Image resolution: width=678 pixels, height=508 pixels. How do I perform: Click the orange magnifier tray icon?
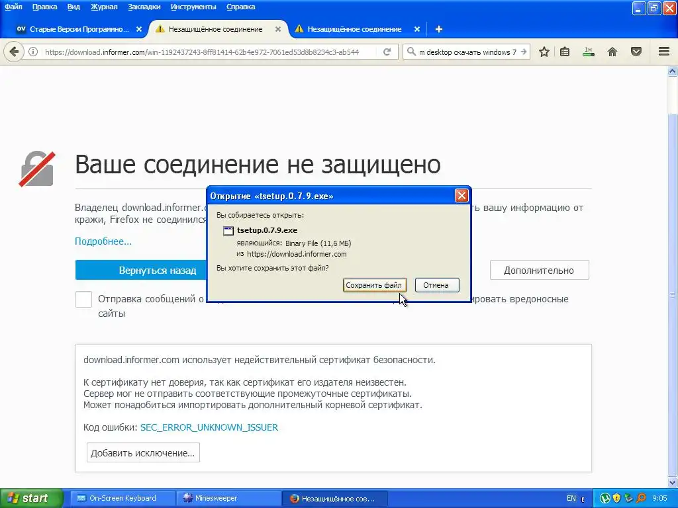[641, 498]
